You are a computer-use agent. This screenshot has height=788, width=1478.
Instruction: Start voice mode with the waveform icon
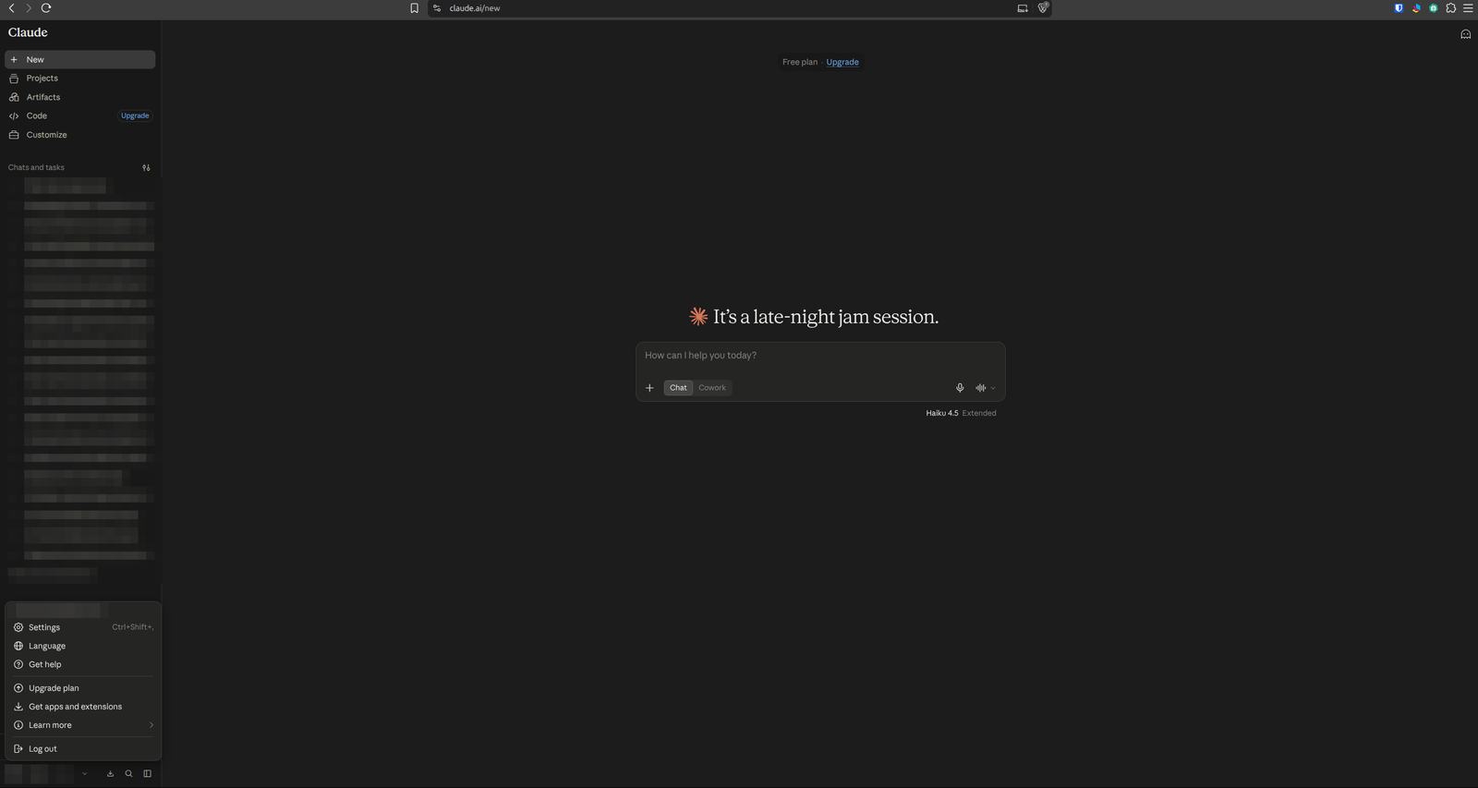click(x=980, y=388)
